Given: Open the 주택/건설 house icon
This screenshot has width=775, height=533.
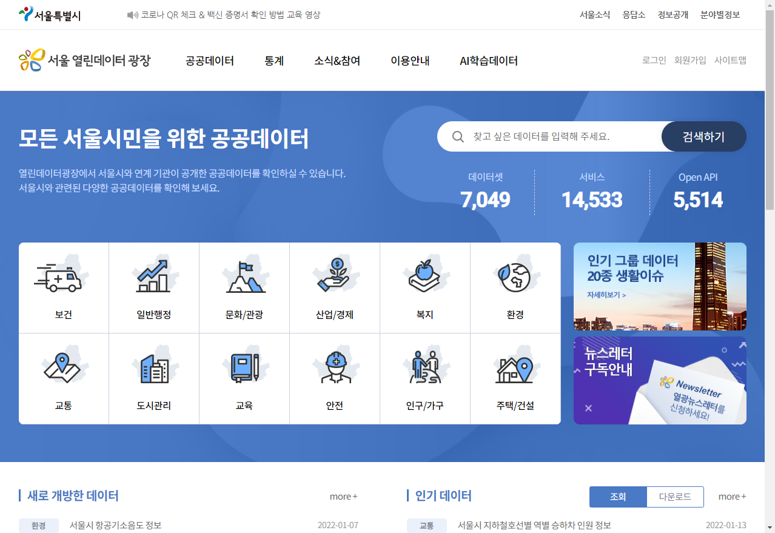Looking at the screenshot, I should [x=515, y=368].
